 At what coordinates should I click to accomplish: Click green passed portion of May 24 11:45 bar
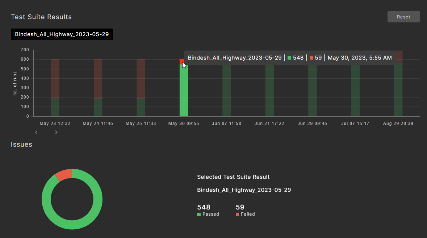[x=98, y=107]
